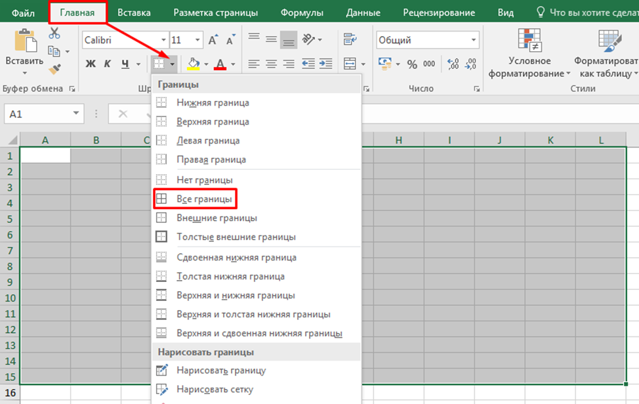Click the Cut scissors icon
This screenshot has width=639, height=404.
coord(54,33)
